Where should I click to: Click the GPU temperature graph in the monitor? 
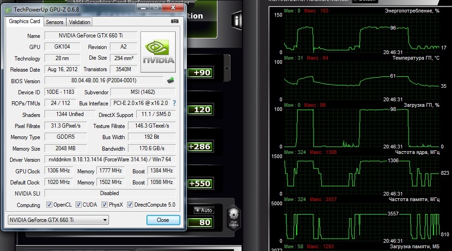362,81
